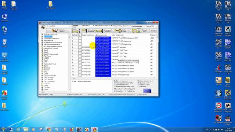Open TIA taskbar application icon
This screenshot has height=132, width=235.
tap(79, 129)
